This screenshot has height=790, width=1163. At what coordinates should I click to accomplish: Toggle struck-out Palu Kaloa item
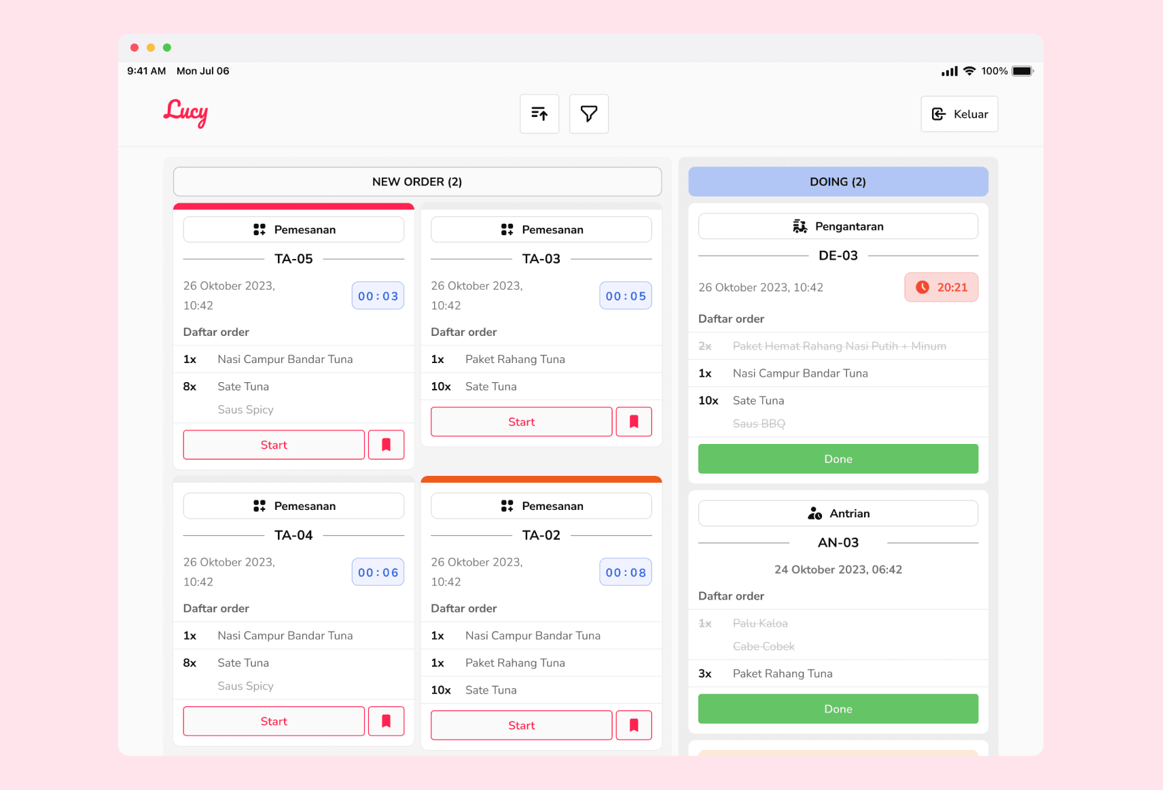click(838, 623)
